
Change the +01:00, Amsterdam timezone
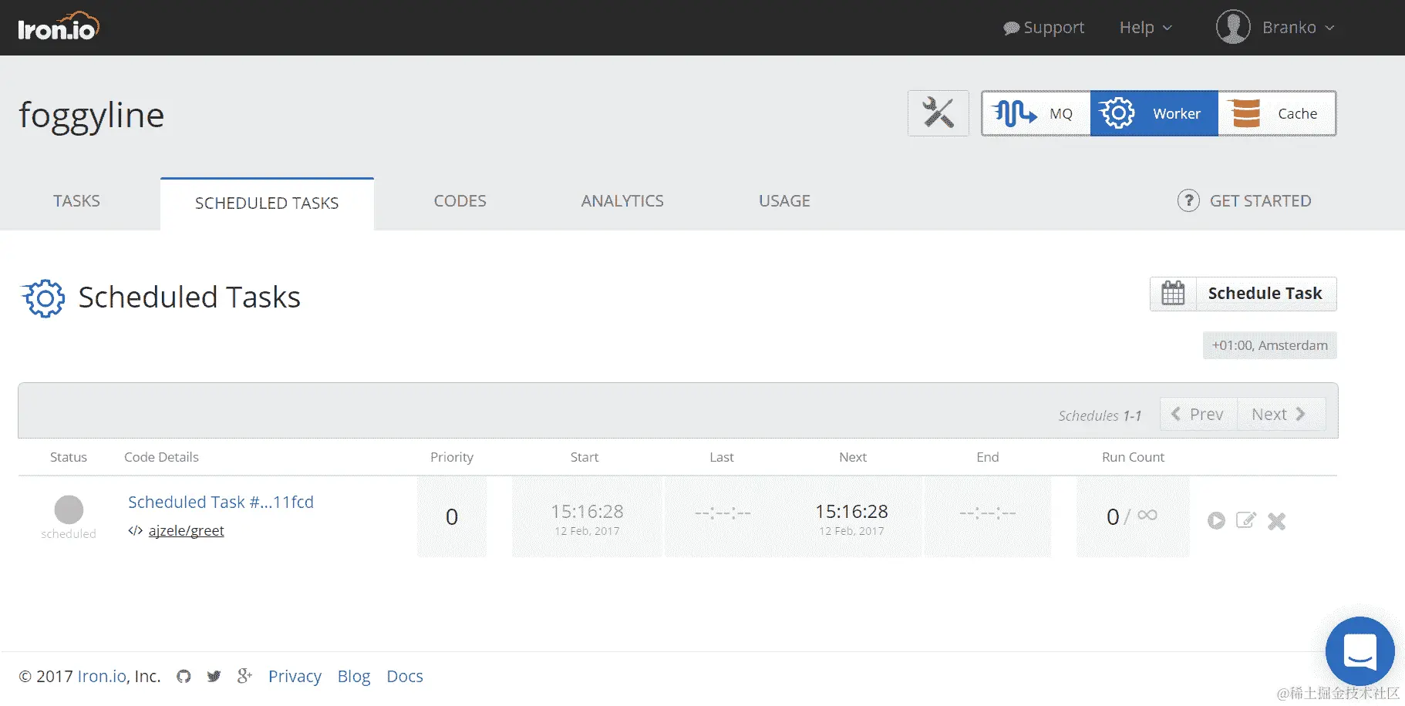coord(1269,345)
